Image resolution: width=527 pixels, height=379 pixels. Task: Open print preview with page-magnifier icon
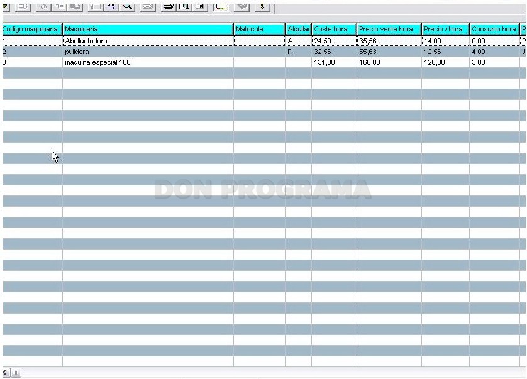point(184,6)
